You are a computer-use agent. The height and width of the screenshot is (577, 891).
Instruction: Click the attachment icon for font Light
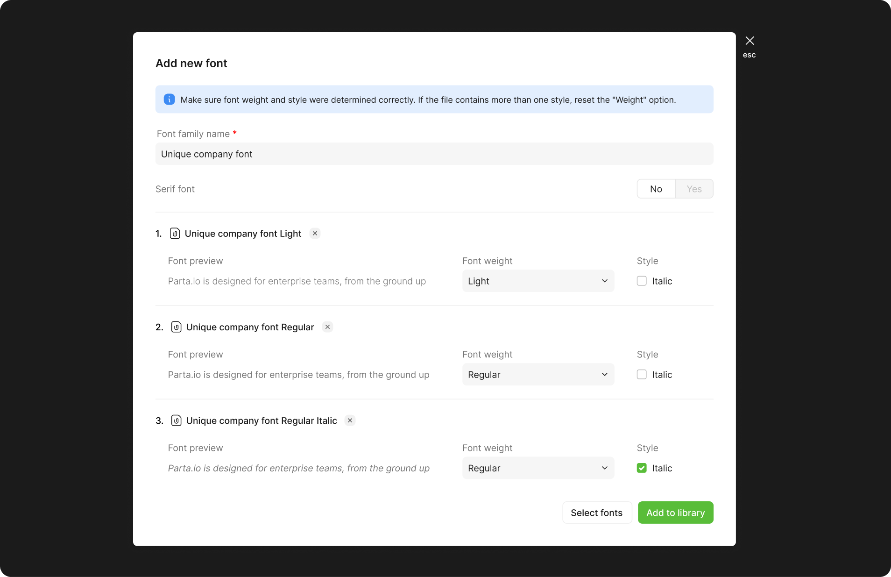[175, 234]
